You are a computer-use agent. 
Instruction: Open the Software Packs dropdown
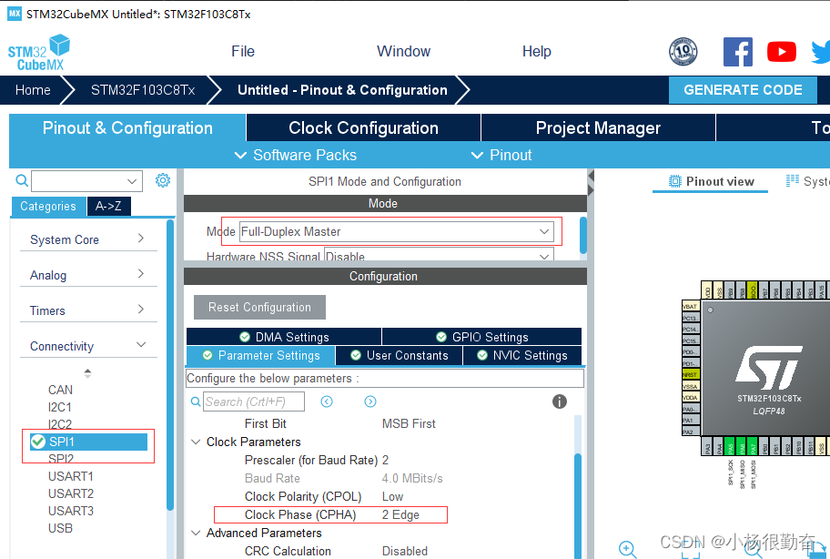[296, 155]
